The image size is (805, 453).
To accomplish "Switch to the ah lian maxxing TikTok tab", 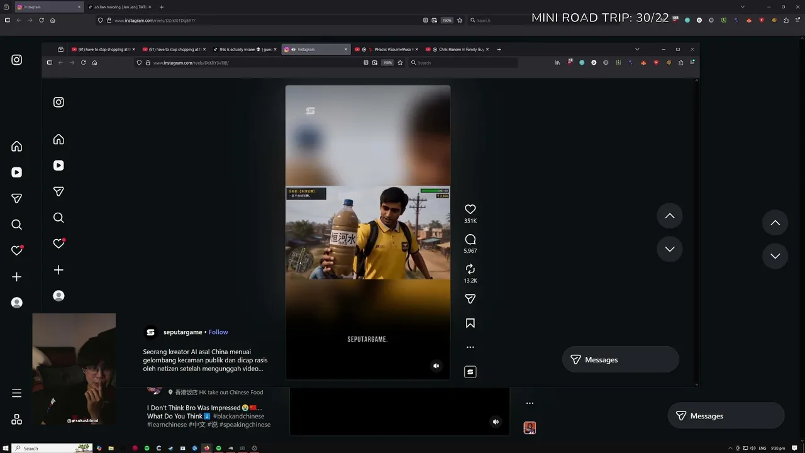I will (119, 7).
